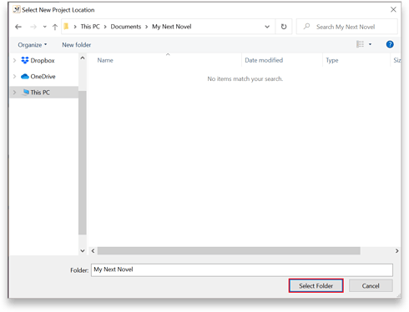Expand the address bar history dropdown
The width and height of the screenshot is (409, 312).
coord(267,27)
